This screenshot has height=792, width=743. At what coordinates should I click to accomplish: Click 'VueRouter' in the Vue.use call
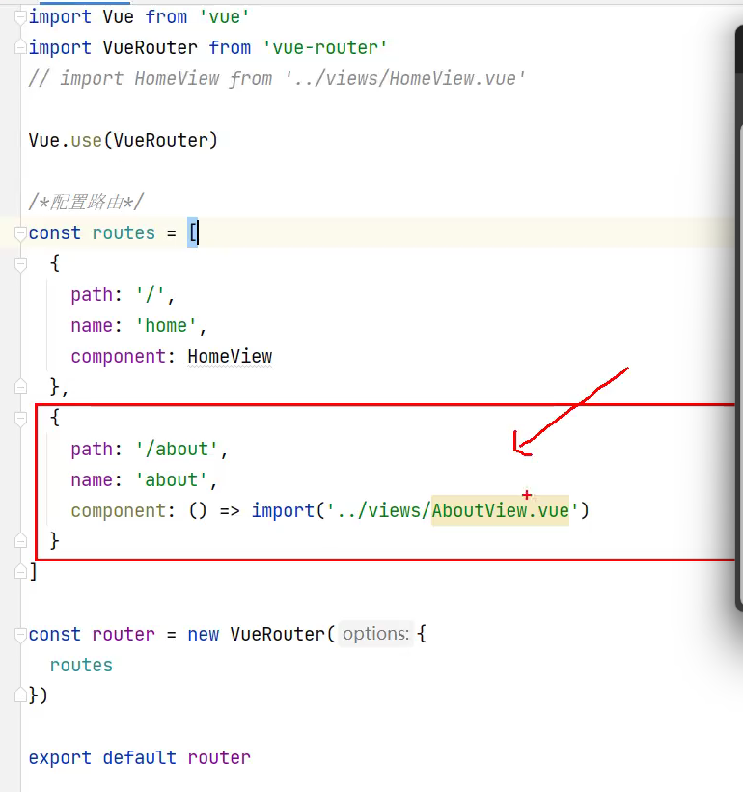click(x=160, y=141)
